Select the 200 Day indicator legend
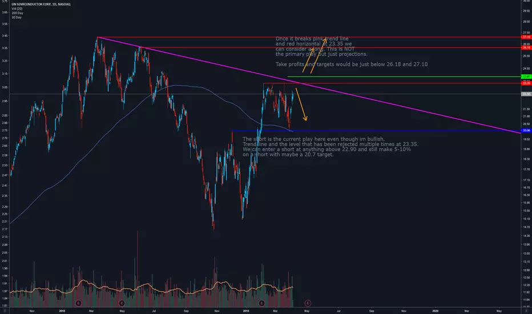 click(17, 13)
